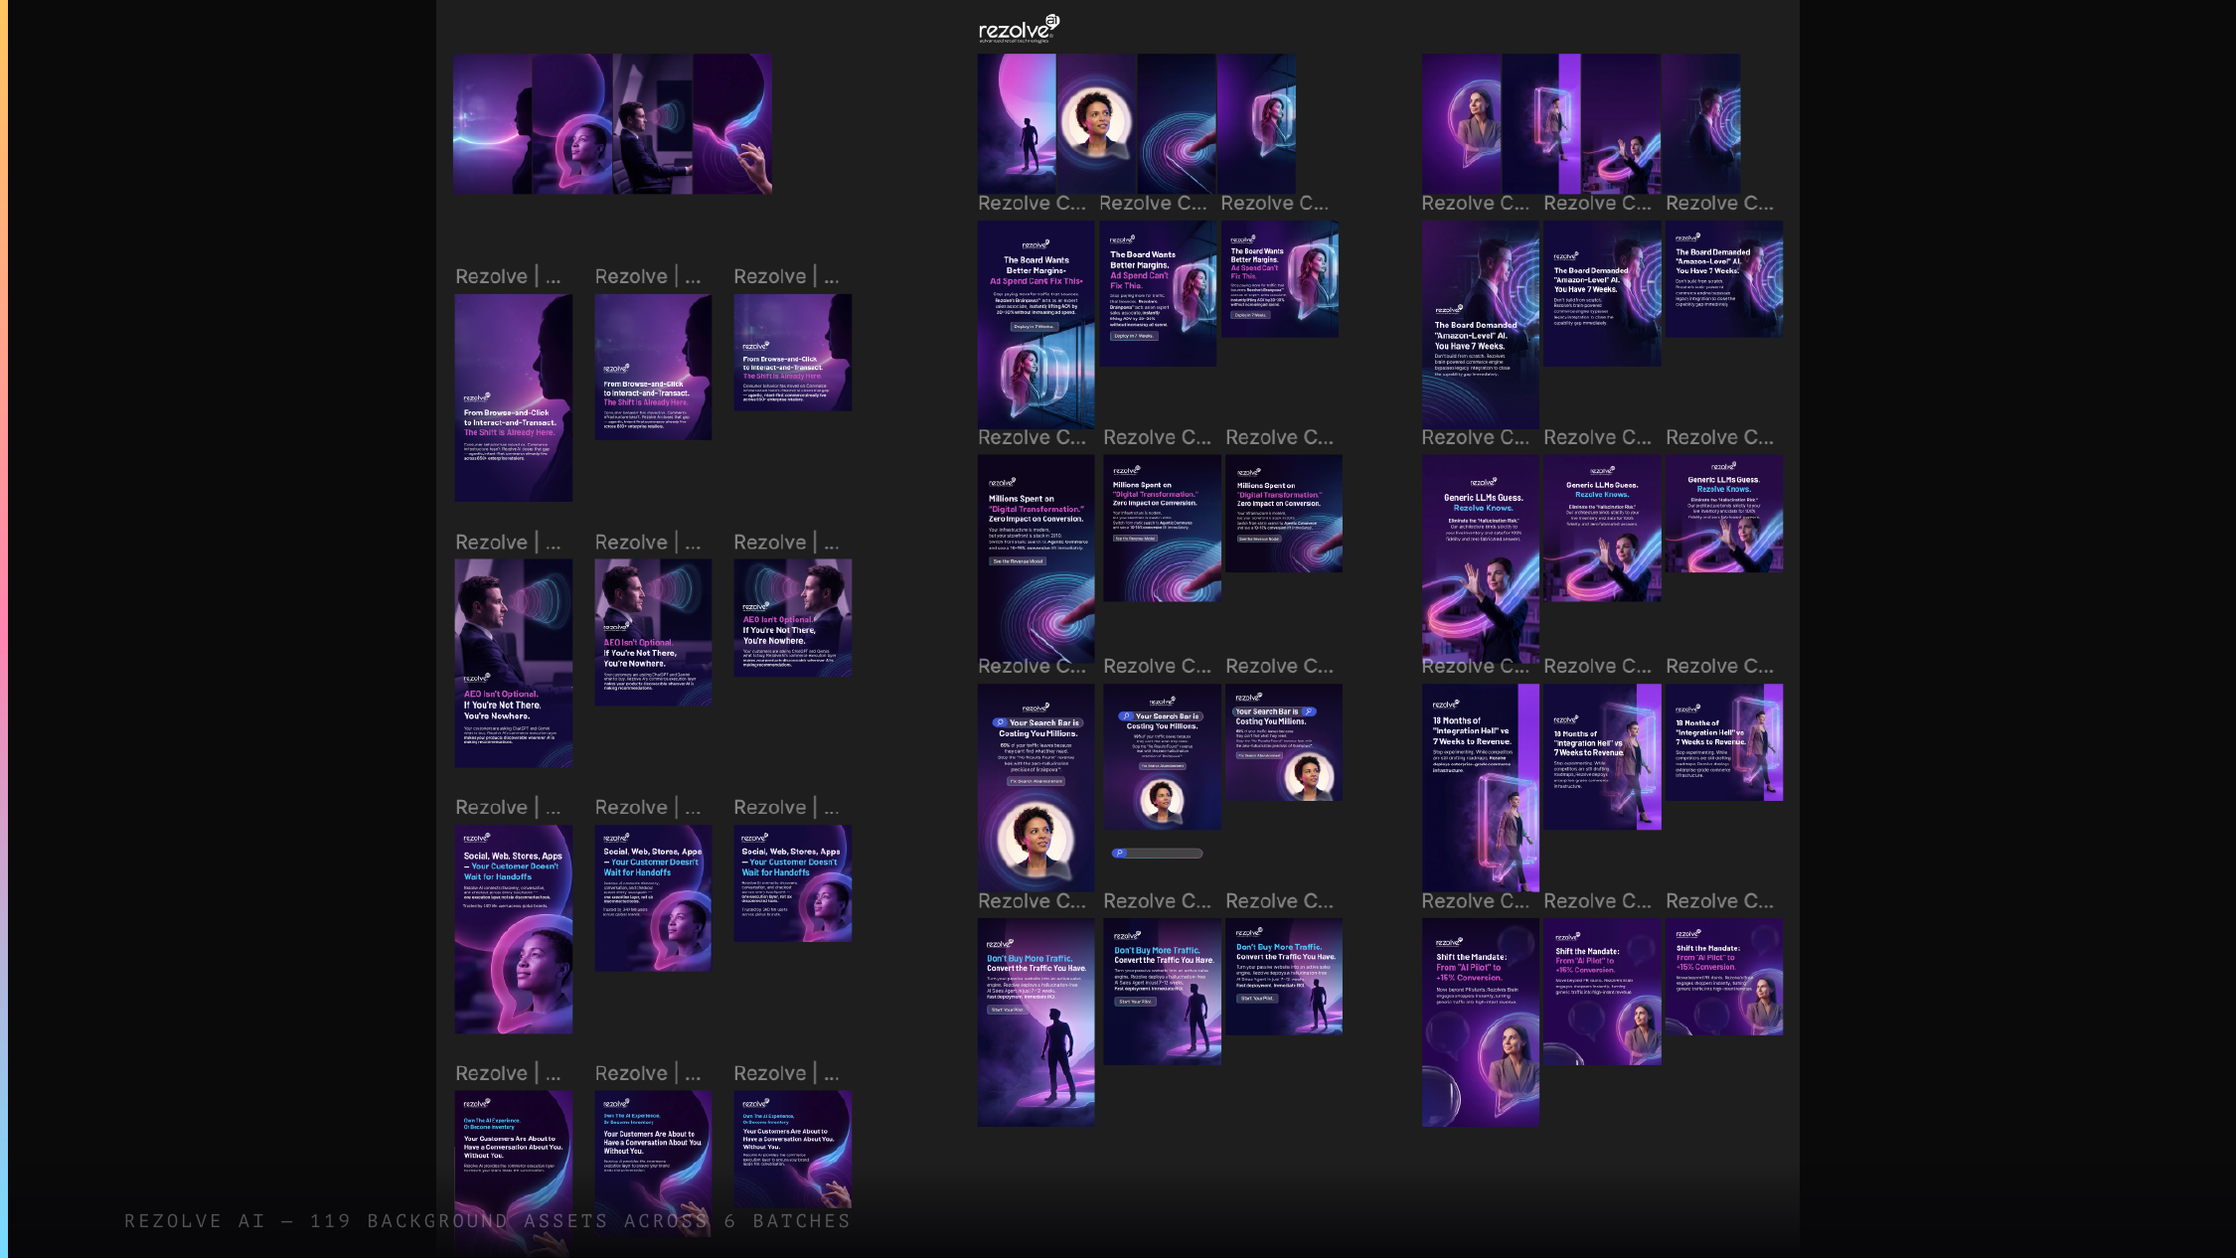
Task: Select the tall 'The Board Wants Better Margins' ad
Action: click(x=1037, y=325)
